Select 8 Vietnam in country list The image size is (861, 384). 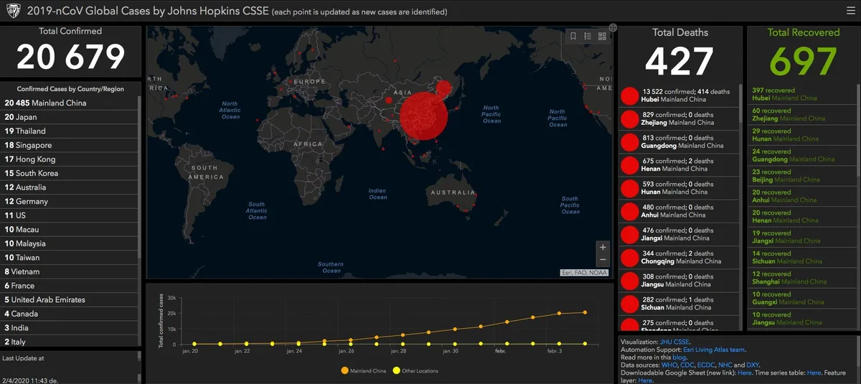click(70, 272)
